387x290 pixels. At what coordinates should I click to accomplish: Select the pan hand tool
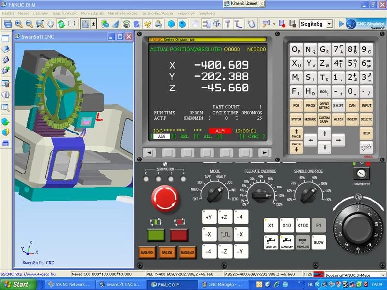51,24
